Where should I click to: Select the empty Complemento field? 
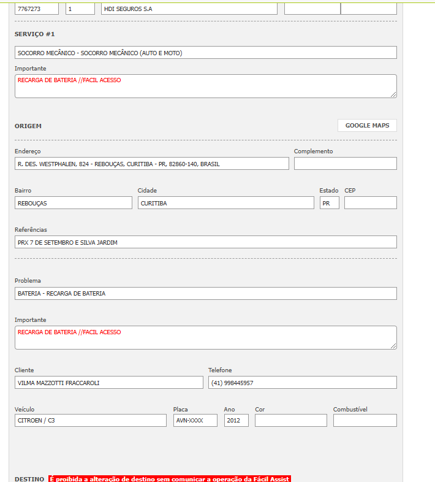click(x=345, y=164)
